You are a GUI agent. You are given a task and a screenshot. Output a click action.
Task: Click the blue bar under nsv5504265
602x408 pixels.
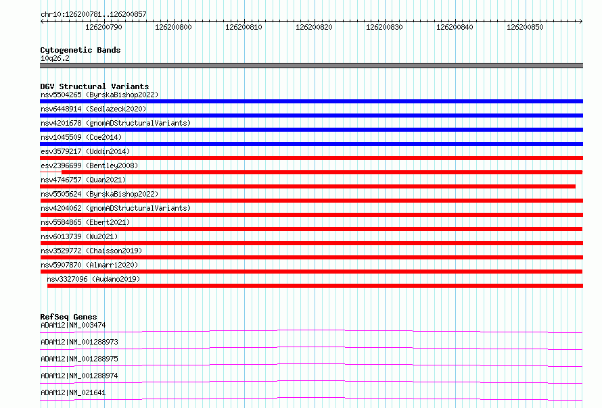coord(311,101)
